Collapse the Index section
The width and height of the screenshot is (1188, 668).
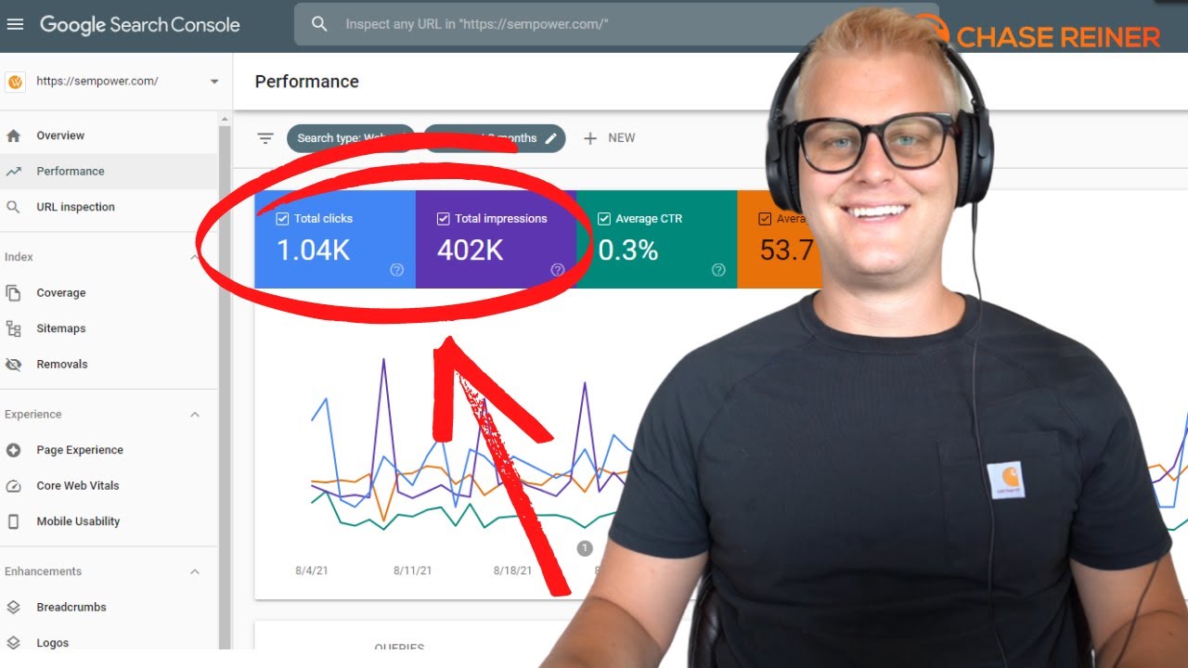point(195,257)
